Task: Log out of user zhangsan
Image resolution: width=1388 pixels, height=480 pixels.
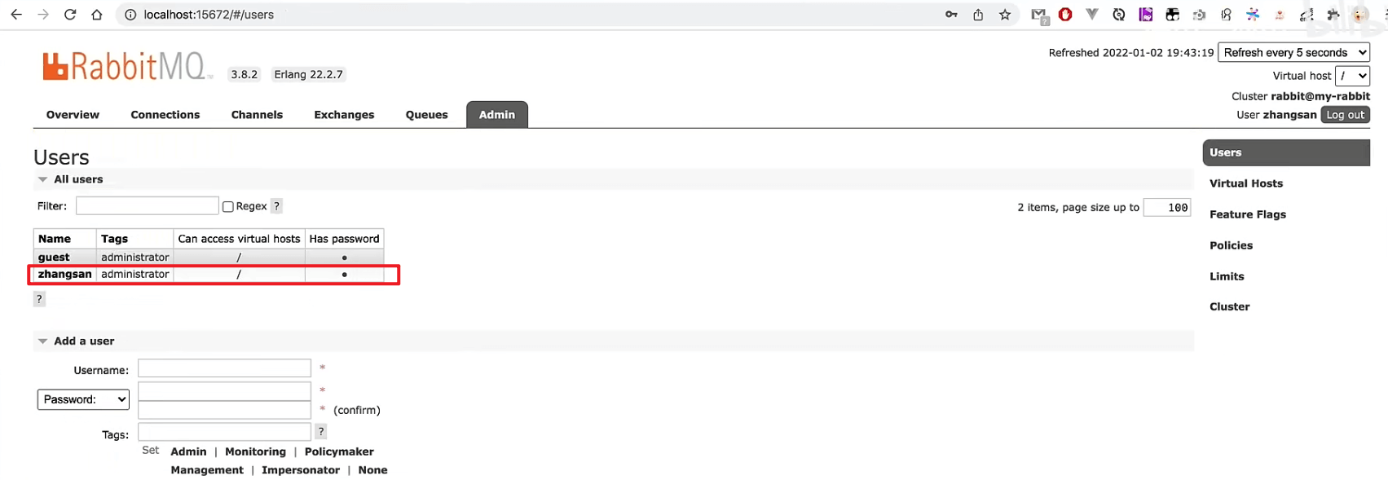Action: coord(1345,115)
